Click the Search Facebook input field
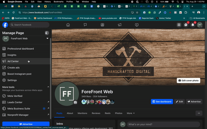 (29, 25)
